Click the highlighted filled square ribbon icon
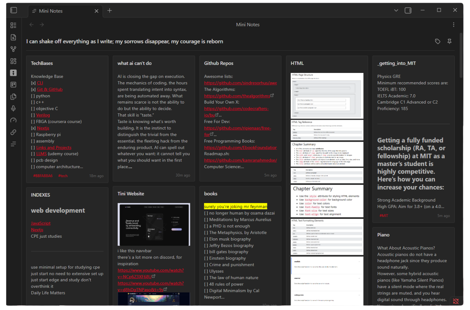 coord(13,73)
